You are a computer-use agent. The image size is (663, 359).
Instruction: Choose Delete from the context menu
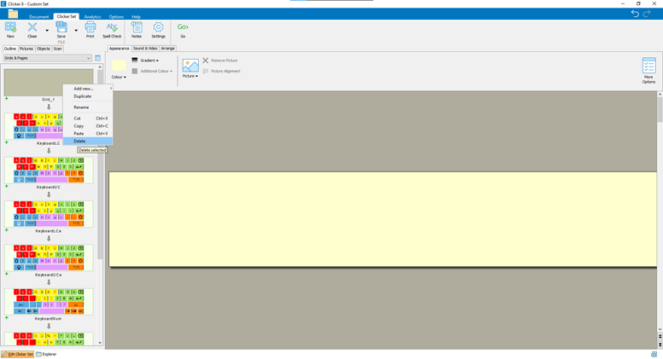point(79,141)
